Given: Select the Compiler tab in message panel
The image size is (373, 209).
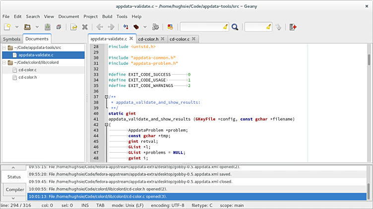Looking at the screenshot, I should (14, 190).
